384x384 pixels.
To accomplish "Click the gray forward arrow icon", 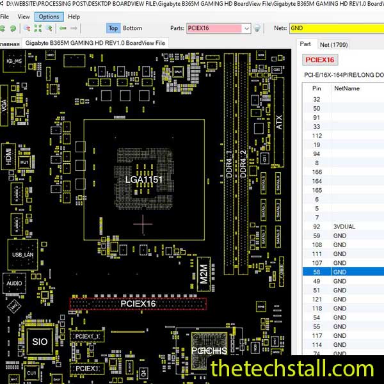I will point(74,28).
